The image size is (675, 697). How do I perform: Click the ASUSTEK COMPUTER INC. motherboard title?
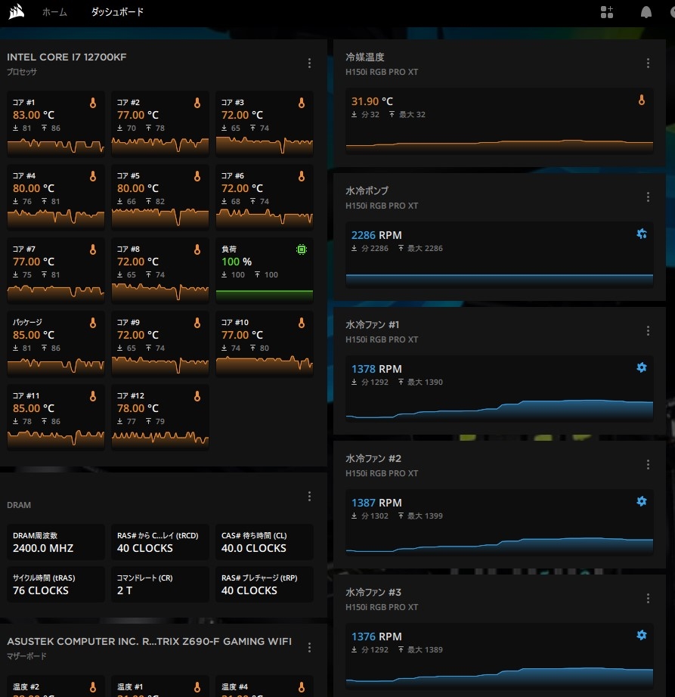click(x=150, y=641)
